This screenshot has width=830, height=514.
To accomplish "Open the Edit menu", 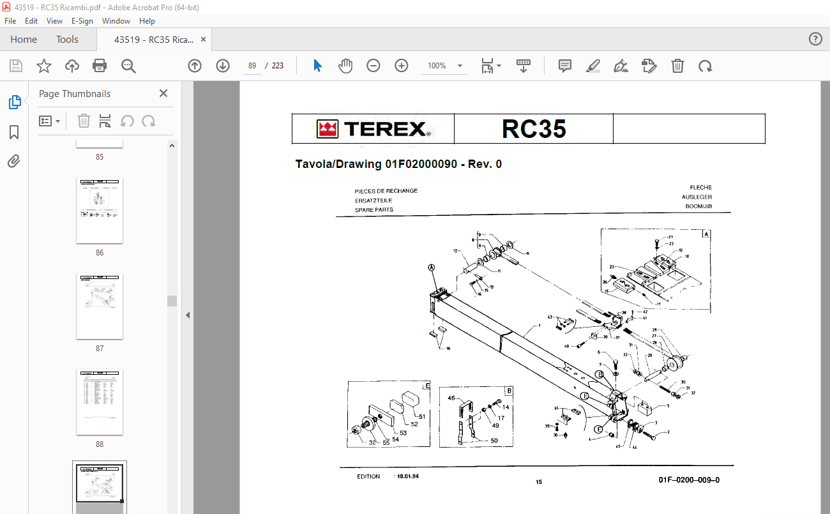I will click(x=31, y=21).
